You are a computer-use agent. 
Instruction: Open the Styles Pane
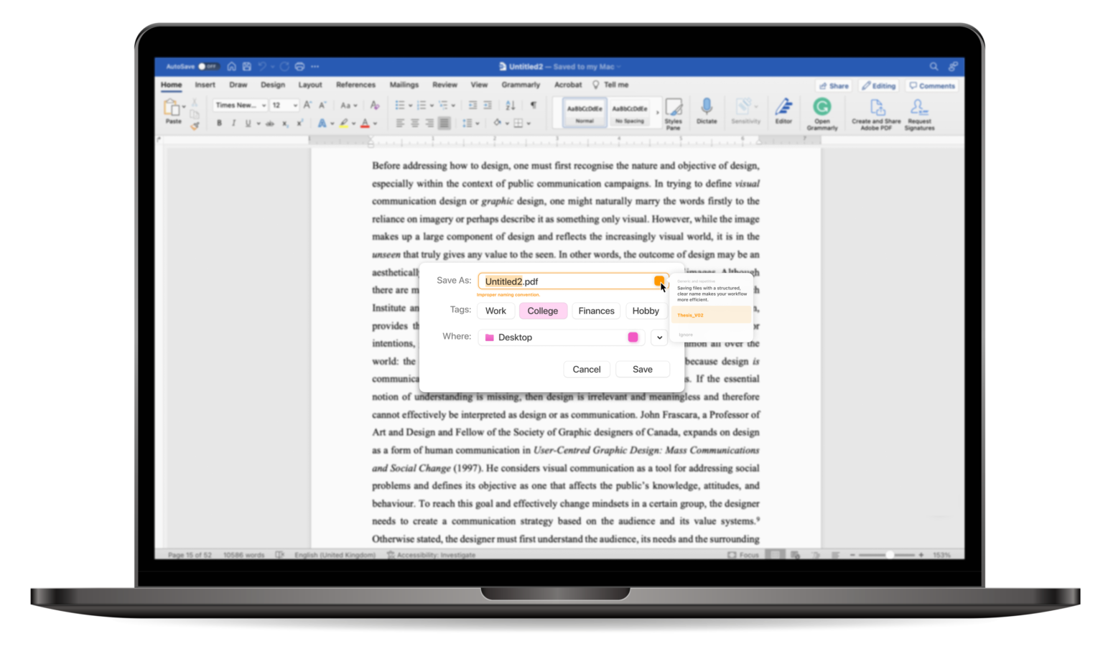[x=674, y=110]
